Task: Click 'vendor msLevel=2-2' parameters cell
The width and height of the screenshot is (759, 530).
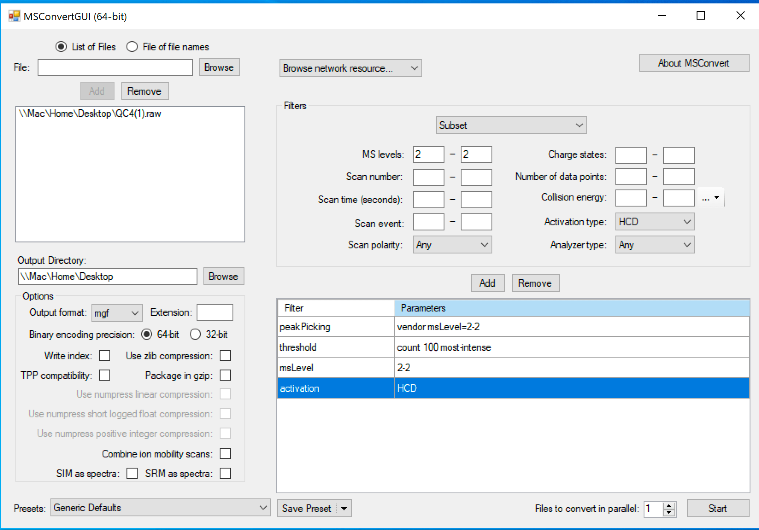Action: point(572,327)
